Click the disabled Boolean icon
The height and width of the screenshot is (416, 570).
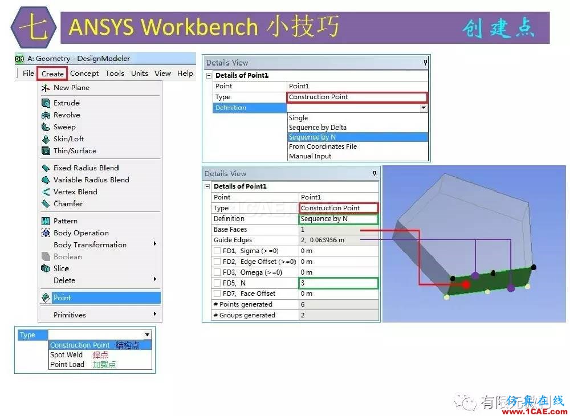point(46,256)
